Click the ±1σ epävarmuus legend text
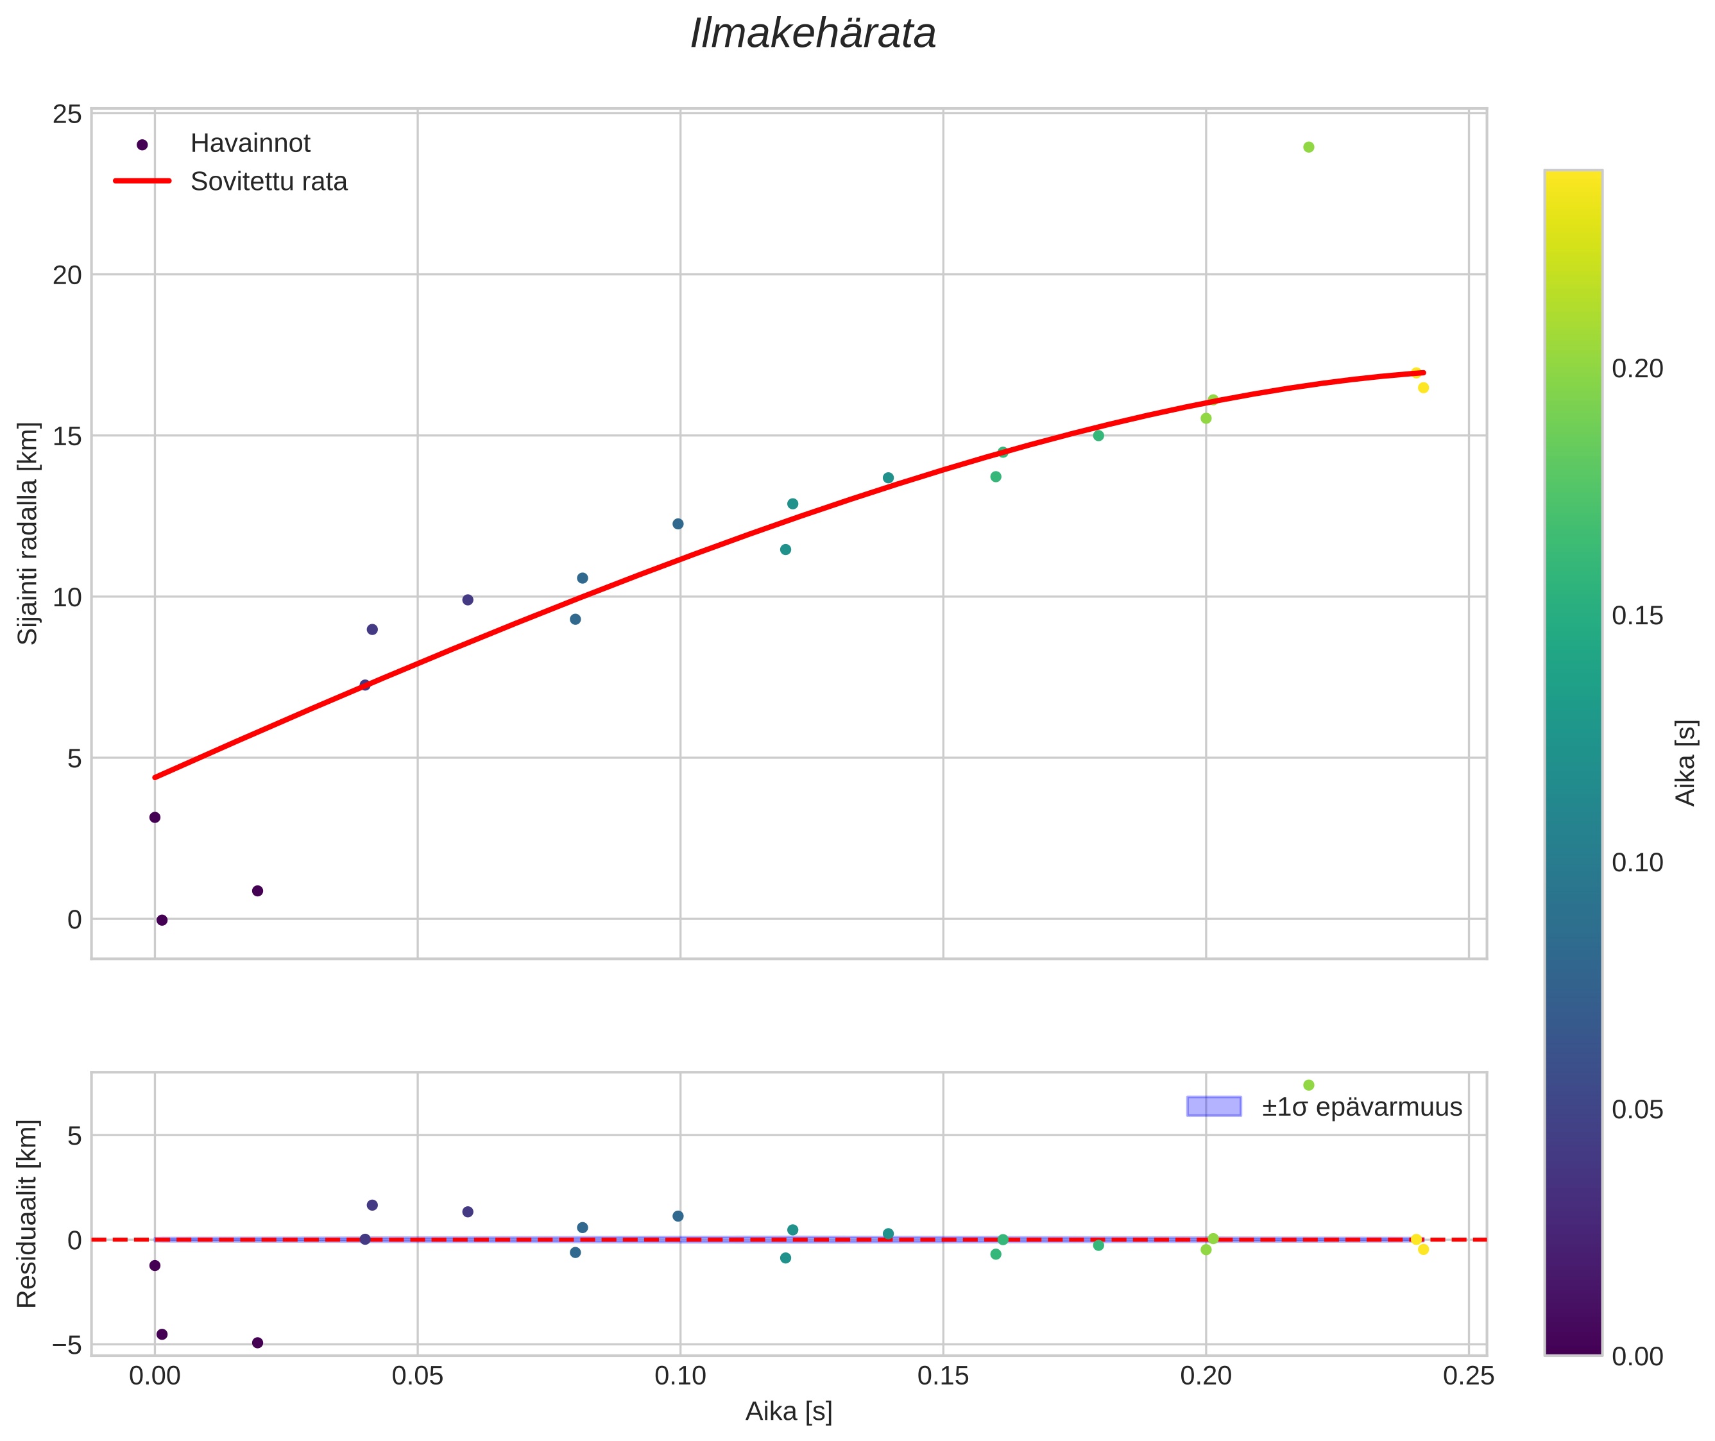Viewport: 1715px width, 1441px height. [1361, 1107]
